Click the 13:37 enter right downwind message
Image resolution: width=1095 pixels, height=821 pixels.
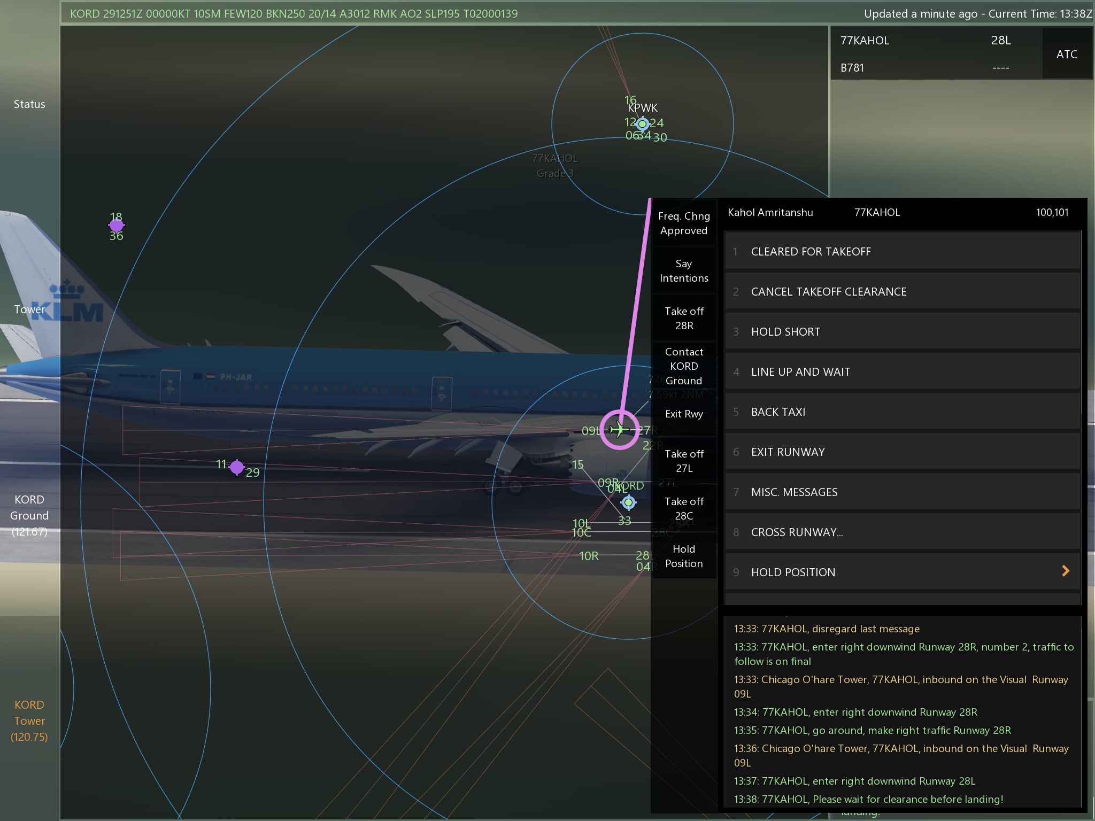(x=854, y=781)
